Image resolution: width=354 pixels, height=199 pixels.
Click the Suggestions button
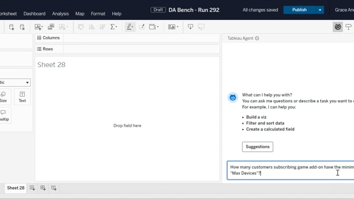(x=258, y=146)
